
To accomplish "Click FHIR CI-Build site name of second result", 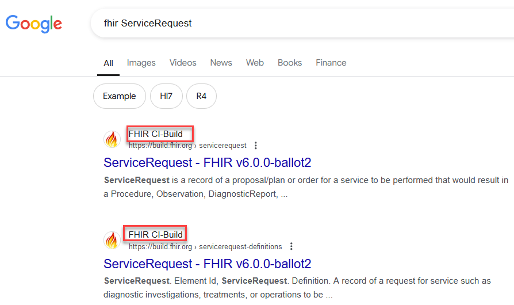I will (x=155, y=234).
